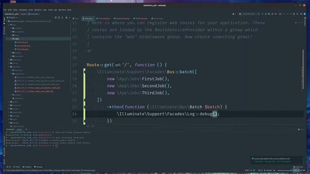Open the Git menu
310x174 pixels.
coord(56,10)
